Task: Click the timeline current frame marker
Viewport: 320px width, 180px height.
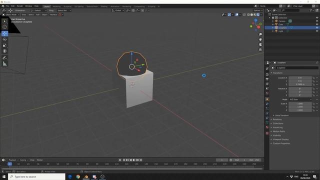Action: point(9,164)
